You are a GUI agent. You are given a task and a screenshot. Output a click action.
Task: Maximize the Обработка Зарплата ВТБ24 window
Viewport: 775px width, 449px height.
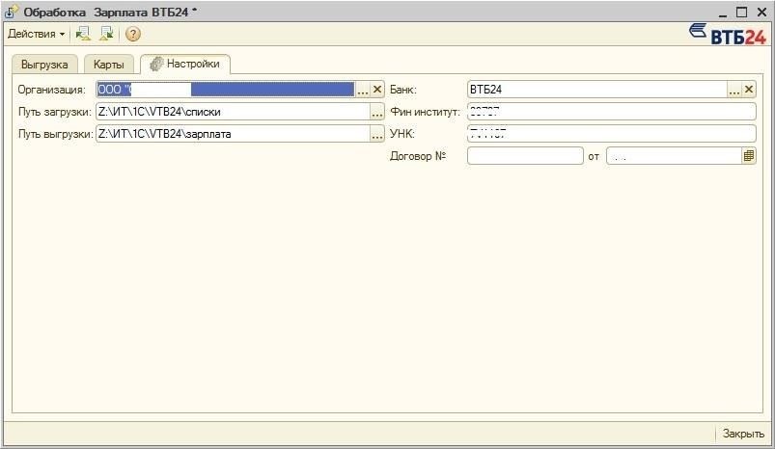(741, 13)
